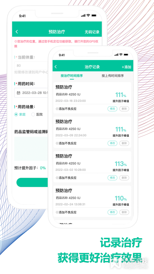Tap the red GPS warning icon
Viewport: 154px width, 274px height.
(x=15, y=41)
